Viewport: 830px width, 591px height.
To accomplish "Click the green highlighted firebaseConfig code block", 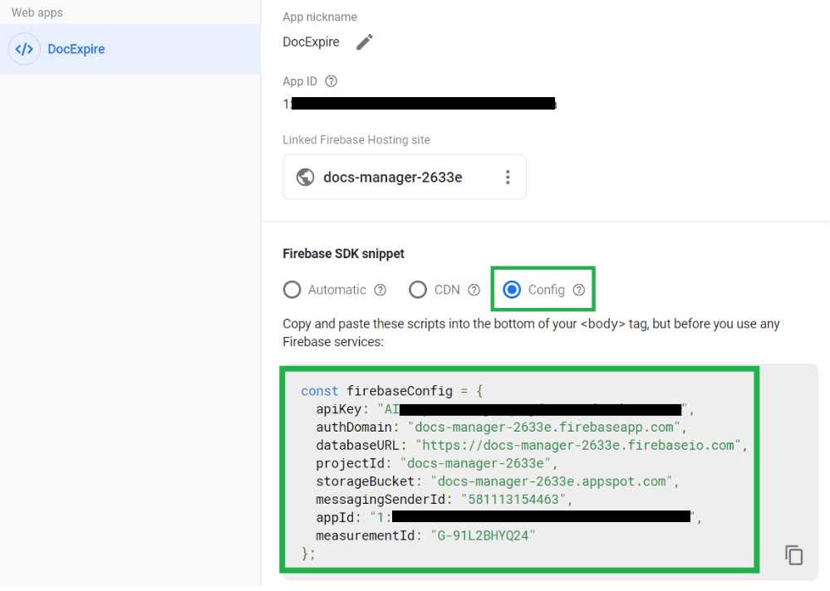I will 519,469.
